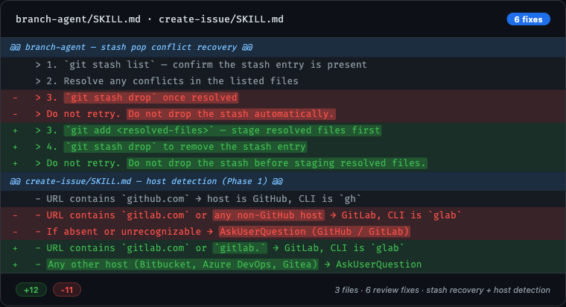Select the hunk header 'stash pop conflict recovery'
The image size is (566, 307).
coord(283,47)
